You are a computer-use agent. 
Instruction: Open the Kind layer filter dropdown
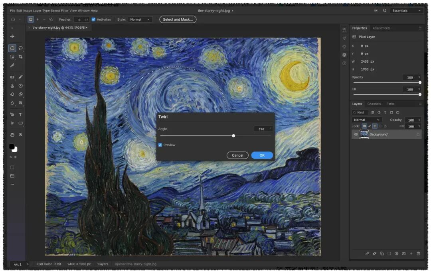(360, 112)
